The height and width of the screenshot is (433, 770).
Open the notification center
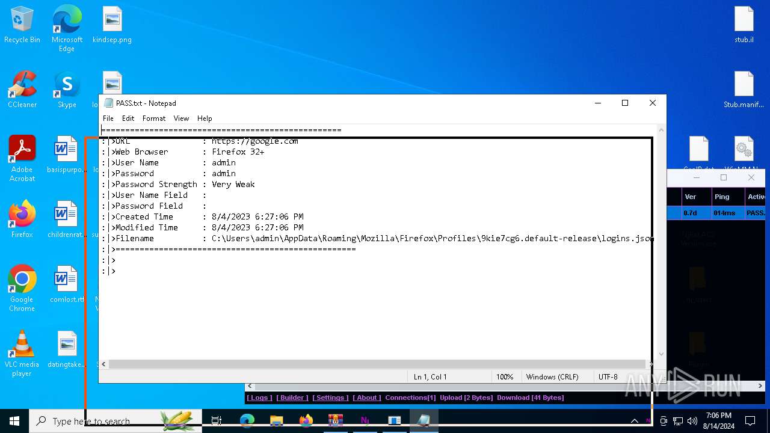(750, 421)
